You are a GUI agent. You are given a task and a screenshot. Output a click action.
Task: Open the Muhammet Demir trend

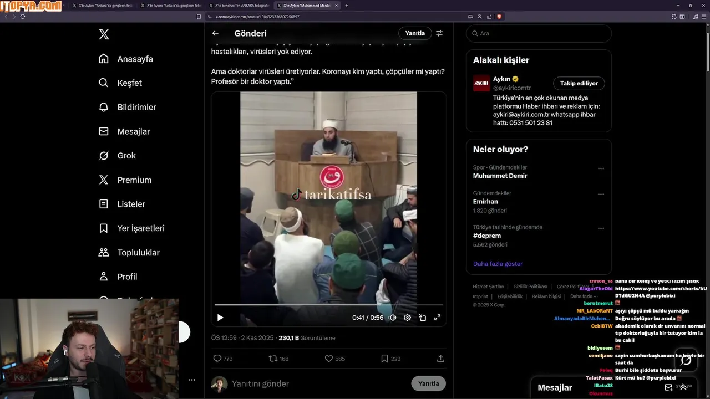tap(500, 176)
